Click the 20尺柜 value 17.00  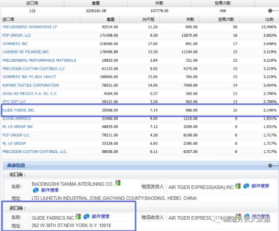[x=153, y=43]
